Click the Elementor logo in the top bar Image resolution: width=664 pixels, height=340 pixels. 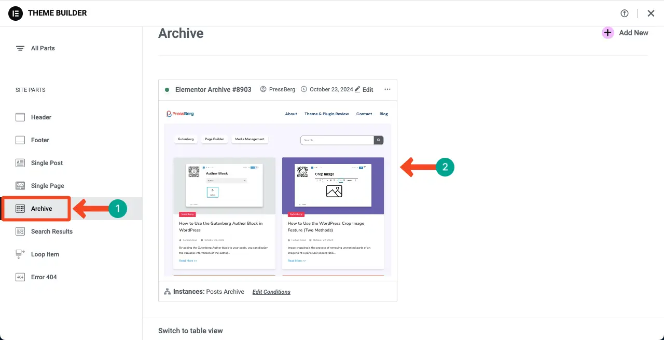16,13
